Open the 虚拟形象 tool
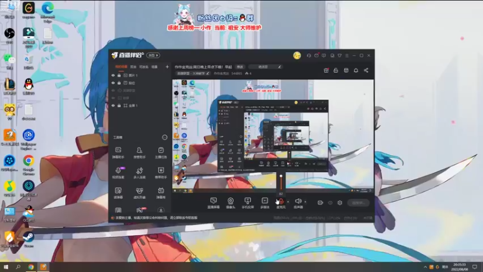 139,193
